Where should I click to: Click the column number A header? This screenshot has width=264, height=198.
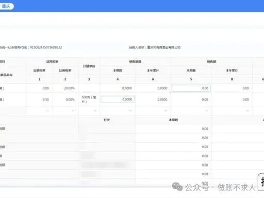pos(153,79)
